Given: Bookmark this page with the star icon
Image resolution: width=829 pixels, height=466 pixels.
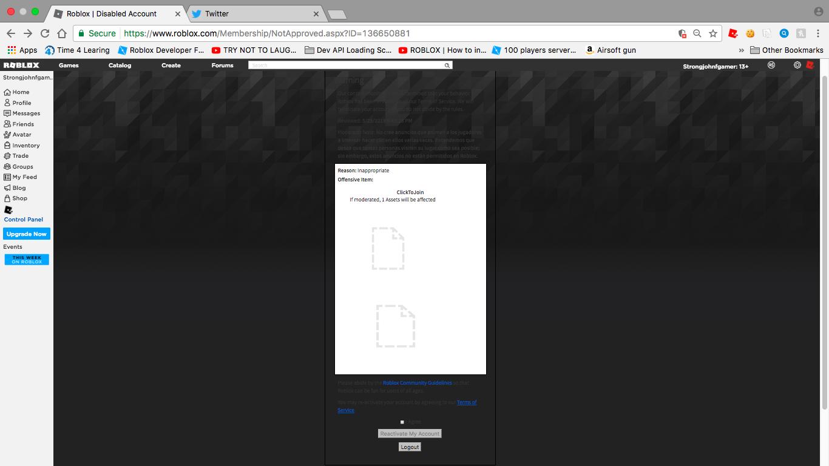Looking at the screenshot, I should (x=713, y=33).
